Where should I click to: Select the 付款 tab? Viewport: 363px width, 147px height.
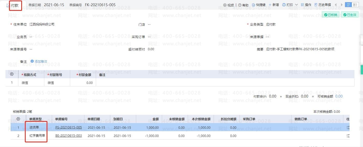15,5
